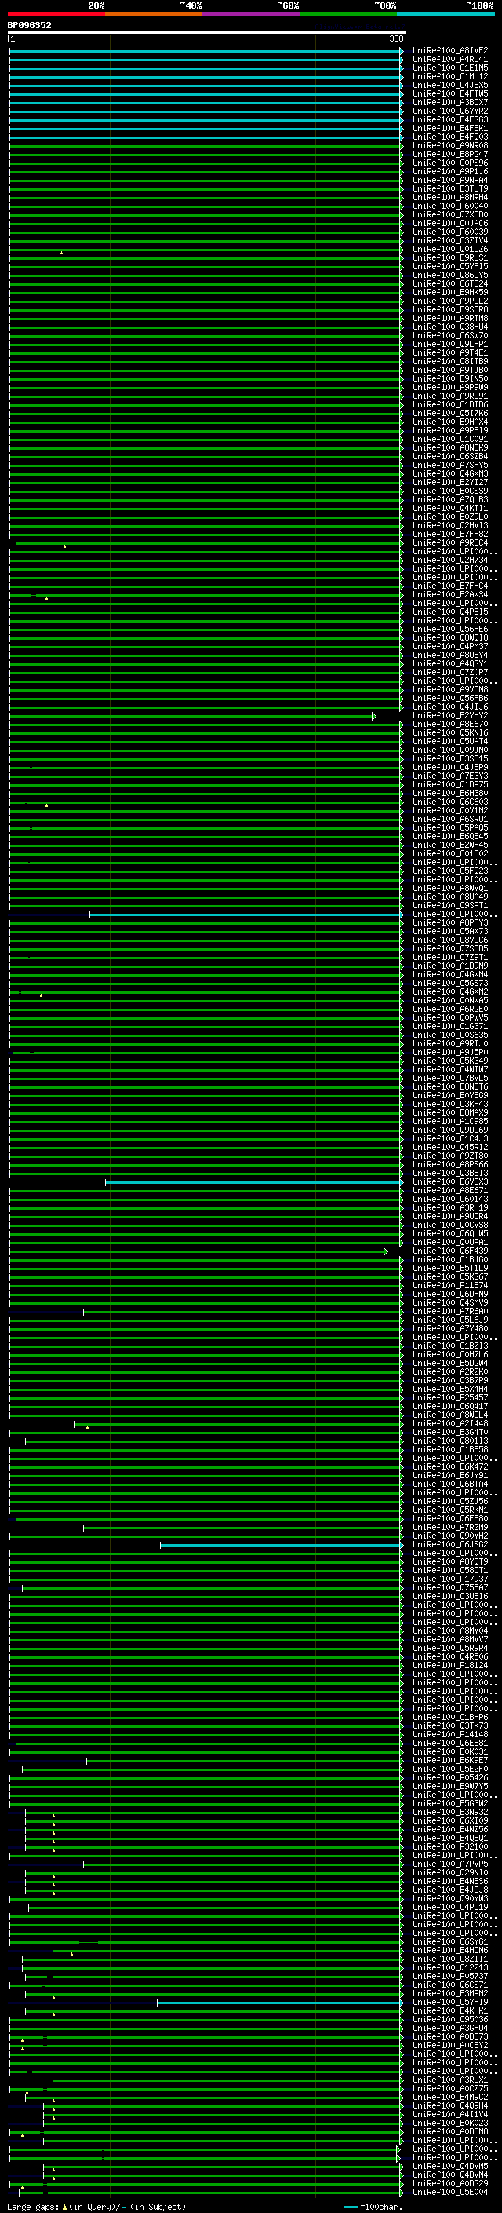Select the UniRef100_B4F8K1 label
Viewport: 502px width, 2213px height.
click(449, 128)
